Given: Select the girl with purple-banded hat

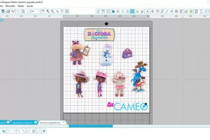Looking at the screenshot, I should click(x=81, y=84).
